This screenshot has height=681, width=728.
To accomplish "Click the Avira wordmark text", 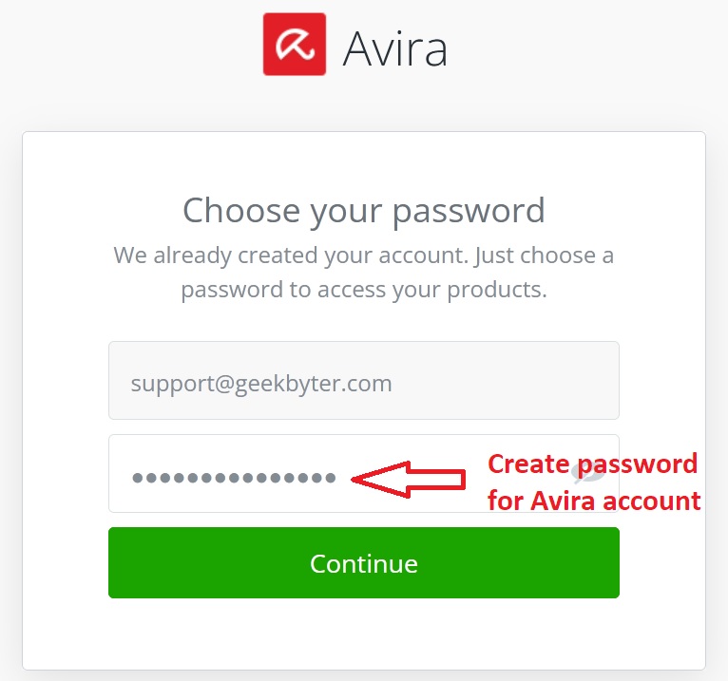I will click(x=394, y=47).
